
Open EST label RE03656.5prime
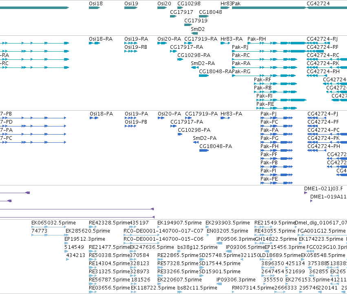pos(109,288)
